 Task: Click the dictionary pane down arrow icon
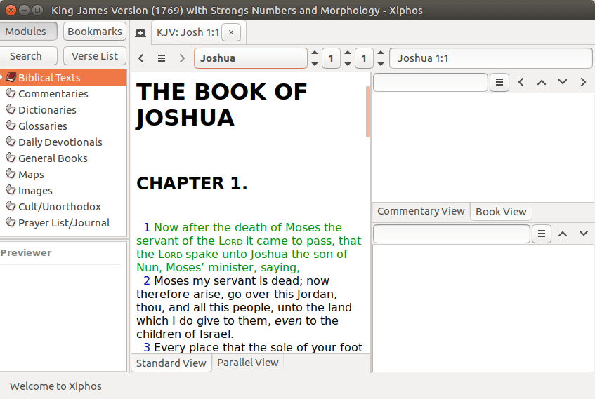click(x=583, y=234)
